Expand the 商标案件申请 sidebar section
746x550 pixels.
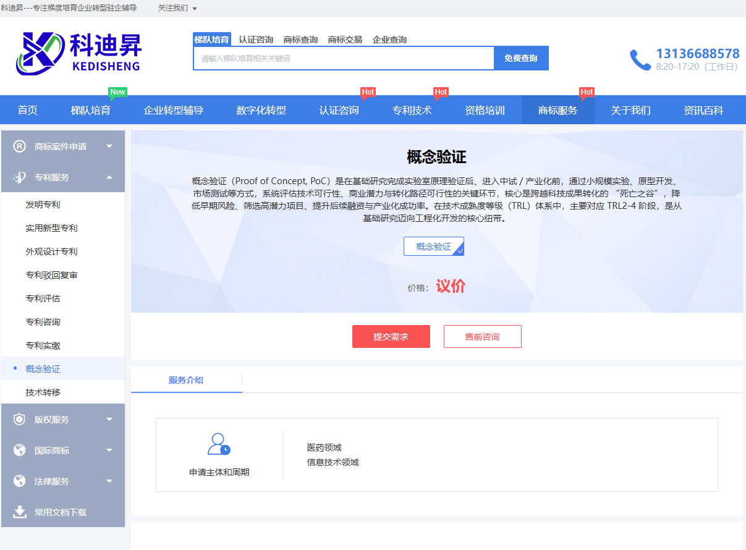[109, 146]
